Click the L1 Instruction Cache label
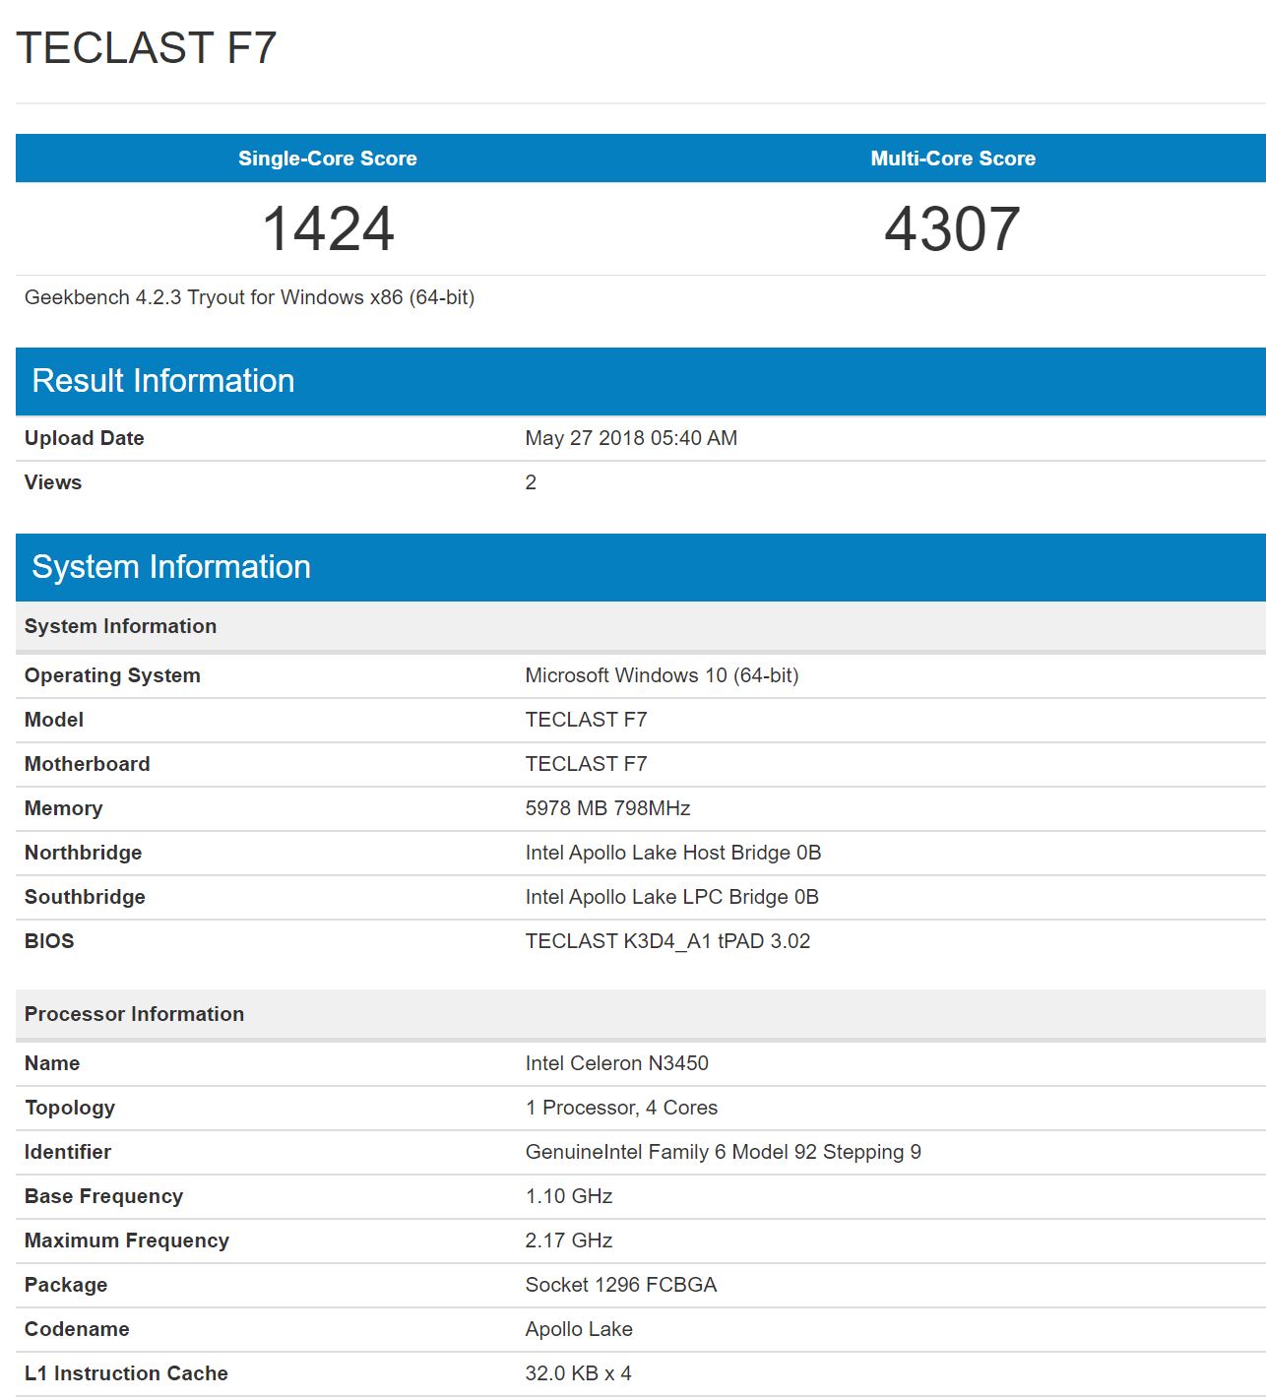 [126, 1373]
